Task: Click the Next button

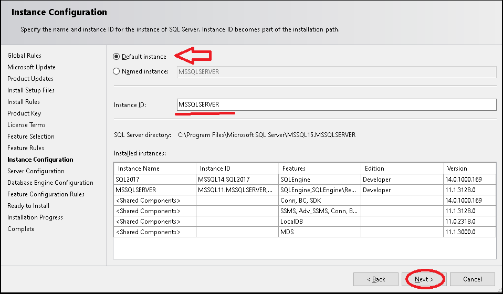Action: 424,279
